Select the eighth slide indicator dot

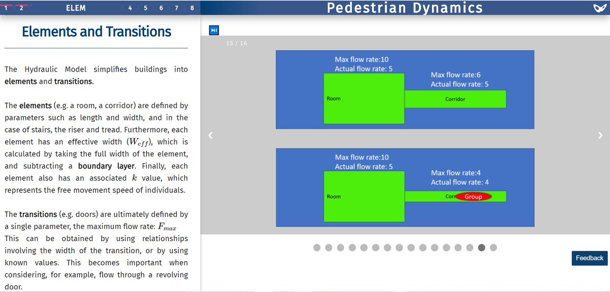coord(399,248)
